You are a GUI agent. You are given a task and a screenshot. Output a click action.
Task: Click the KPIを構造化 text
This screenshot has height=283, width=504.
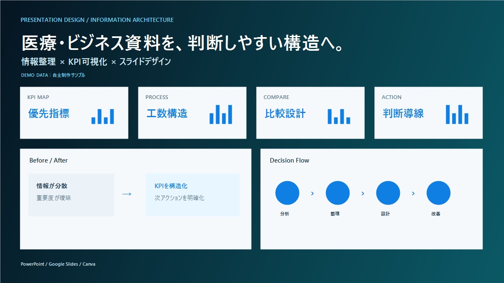click(x=171, y=186)
